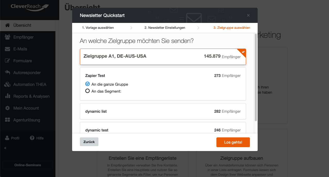
Task: Click the Zurück button
Action: 89,142
